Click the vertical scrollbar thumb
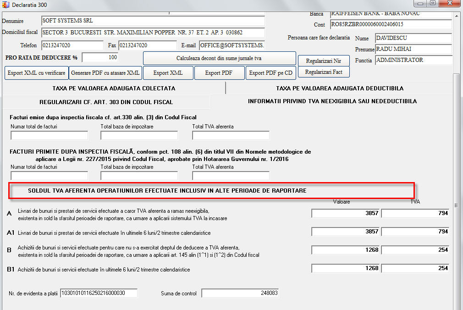The width and height of the screenshot is (463, 310). (457, 205)
